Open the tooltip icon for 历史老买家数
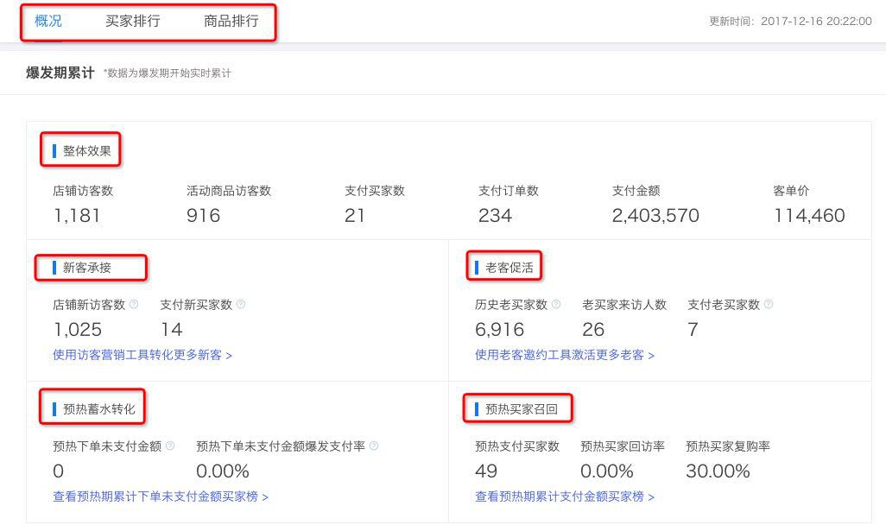Viewport: 886px width, 525px height. (x=556, y=304)
